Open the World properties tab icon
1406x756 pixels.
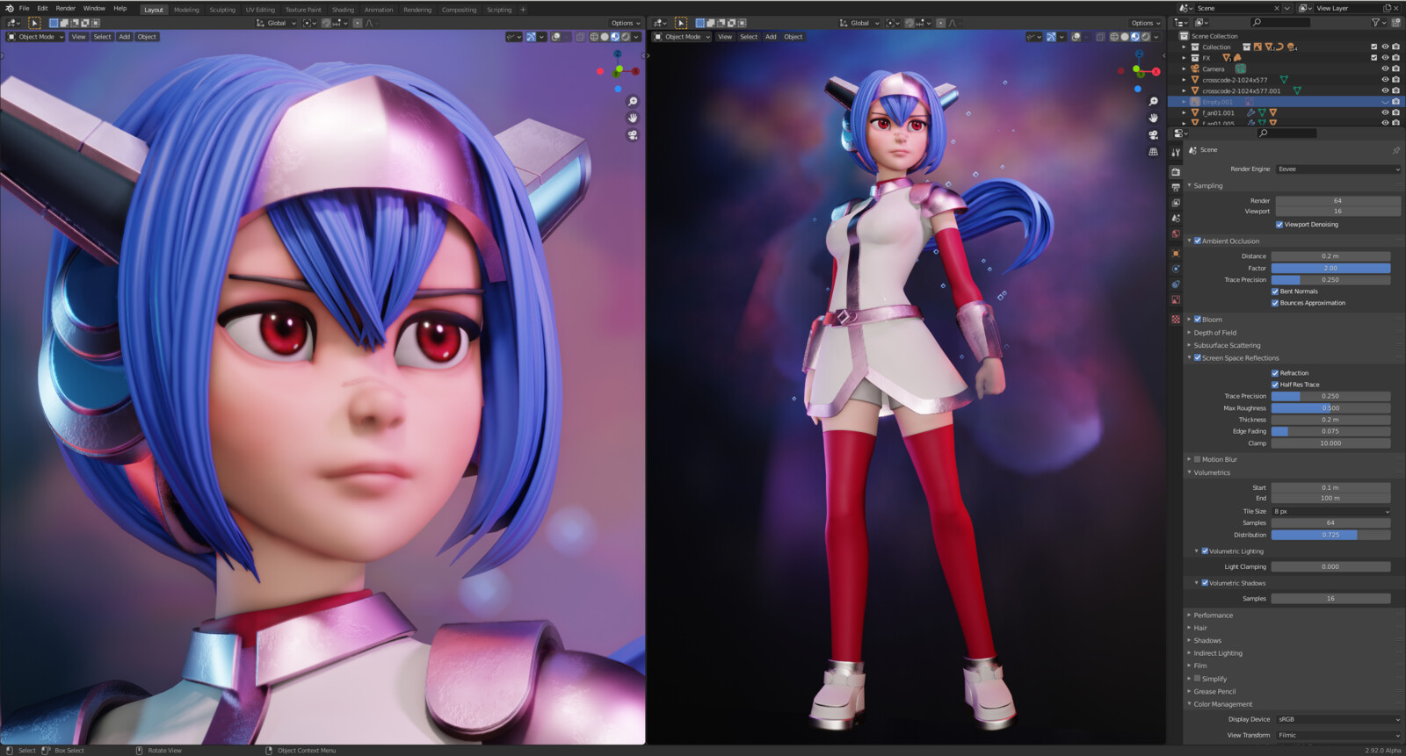(x=1176, y=234)
